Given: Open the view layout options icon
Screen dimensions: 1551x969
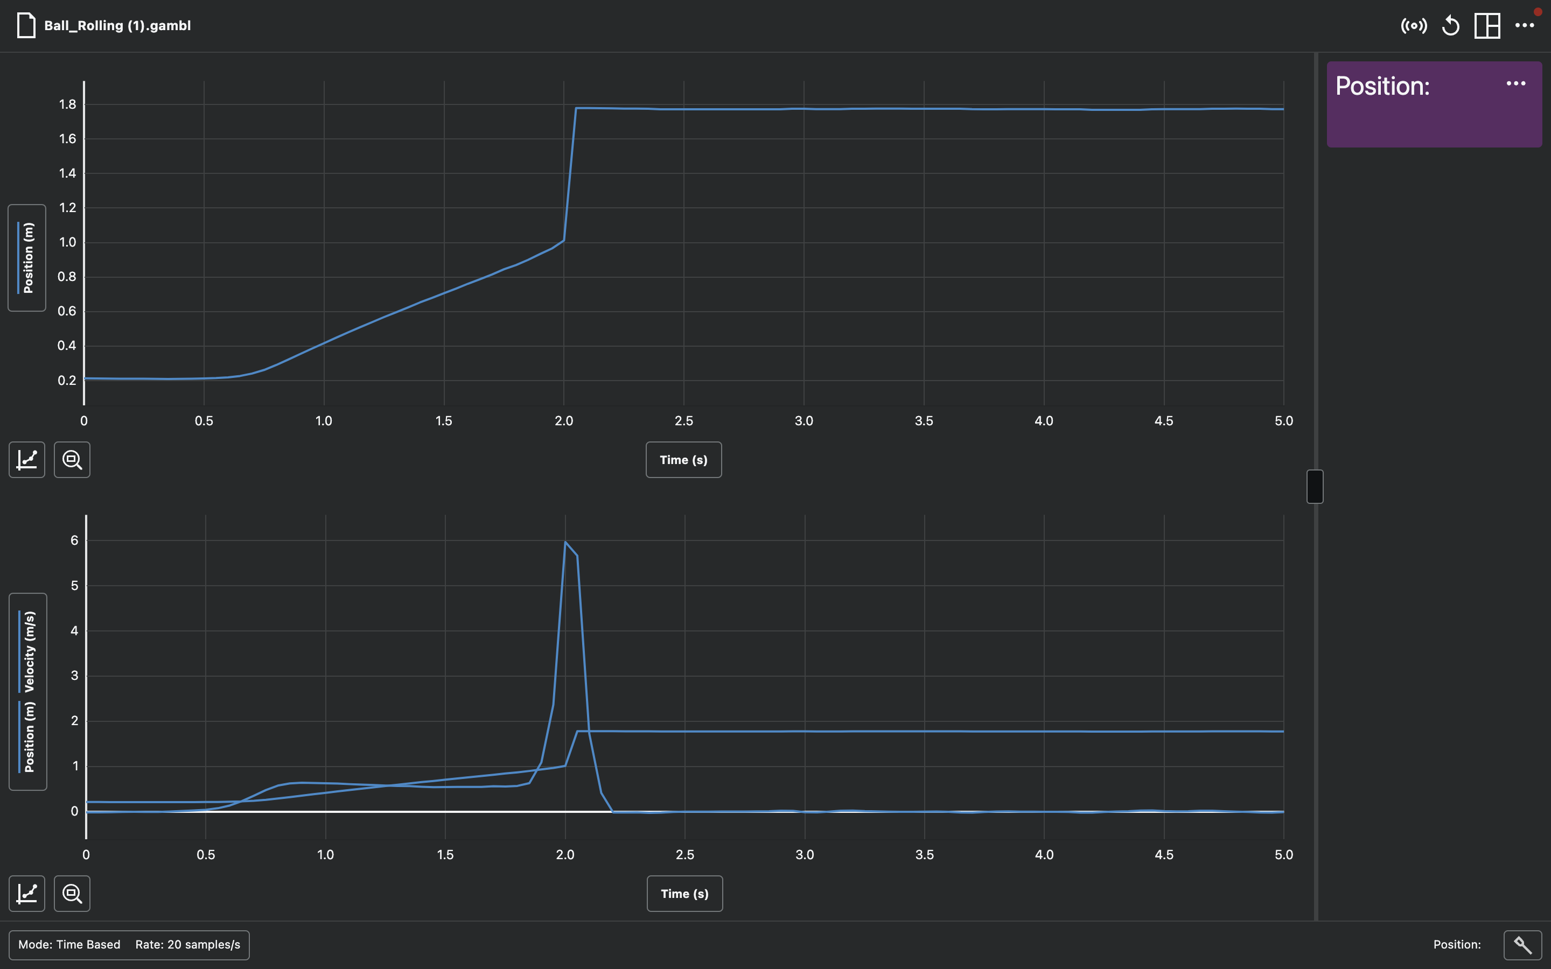Looking at the screenshot, I should (1486, 26).
